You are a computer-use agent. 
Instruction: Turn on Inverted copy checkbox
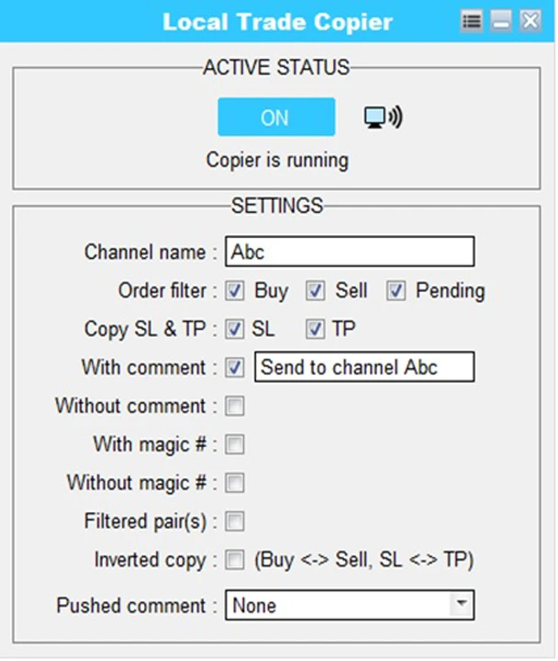pos(235,560)
